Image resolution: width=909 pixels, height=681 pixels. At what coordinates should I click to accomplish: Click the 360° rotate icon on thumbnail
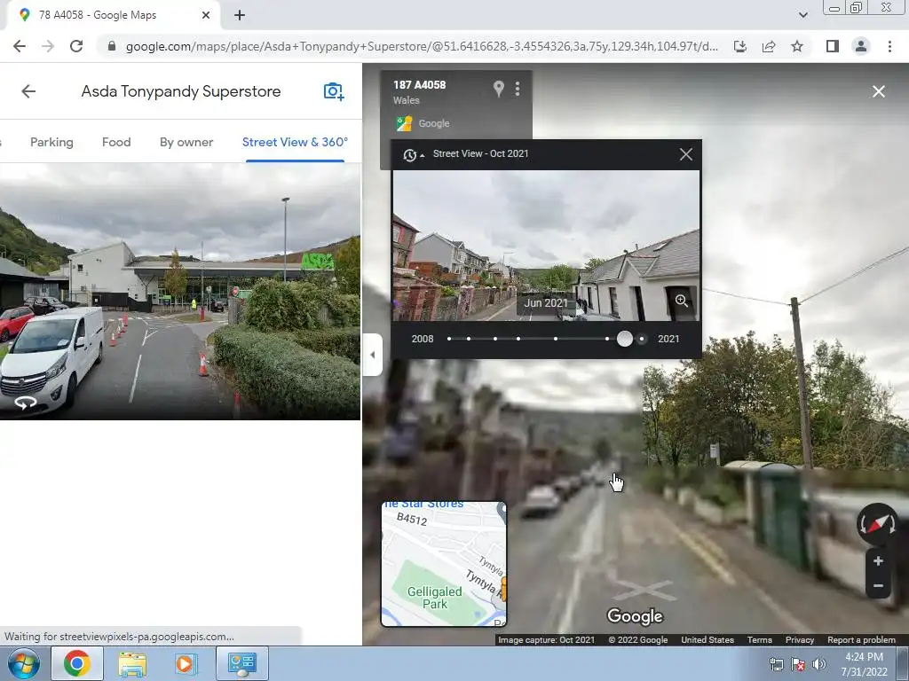click(26, 403)
